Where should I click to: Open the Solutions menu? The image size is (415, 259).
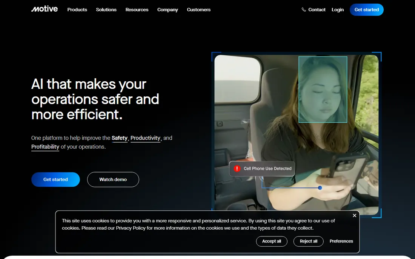click(x=106, y=10)
